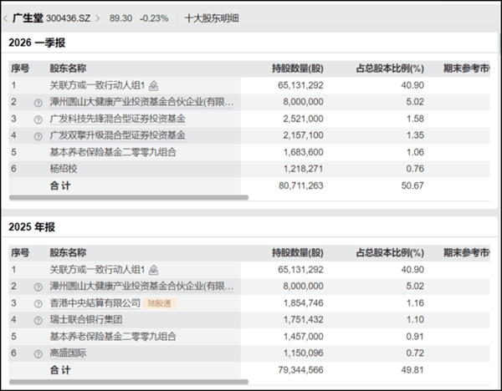This screenshot has height=391, width=502.
Task: Open group detail icon in 2026 row 1
Action: (154, 86)
